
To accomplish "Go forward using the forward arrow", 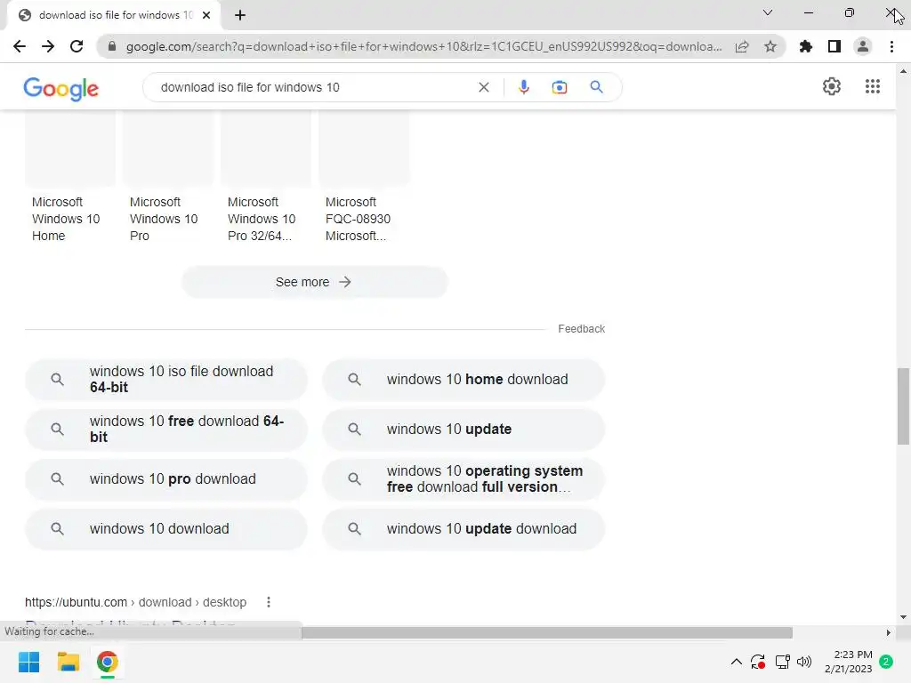I will 48,46.
